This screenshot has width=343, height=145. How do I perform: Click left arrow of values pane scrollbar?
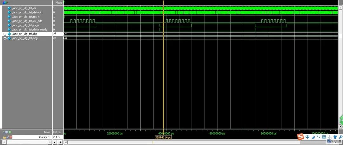click(55, 142)
